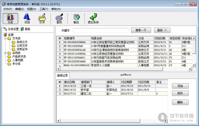Click the 刷新 refresh icon
Screen dimensions: 199x126
coord(26,29)
